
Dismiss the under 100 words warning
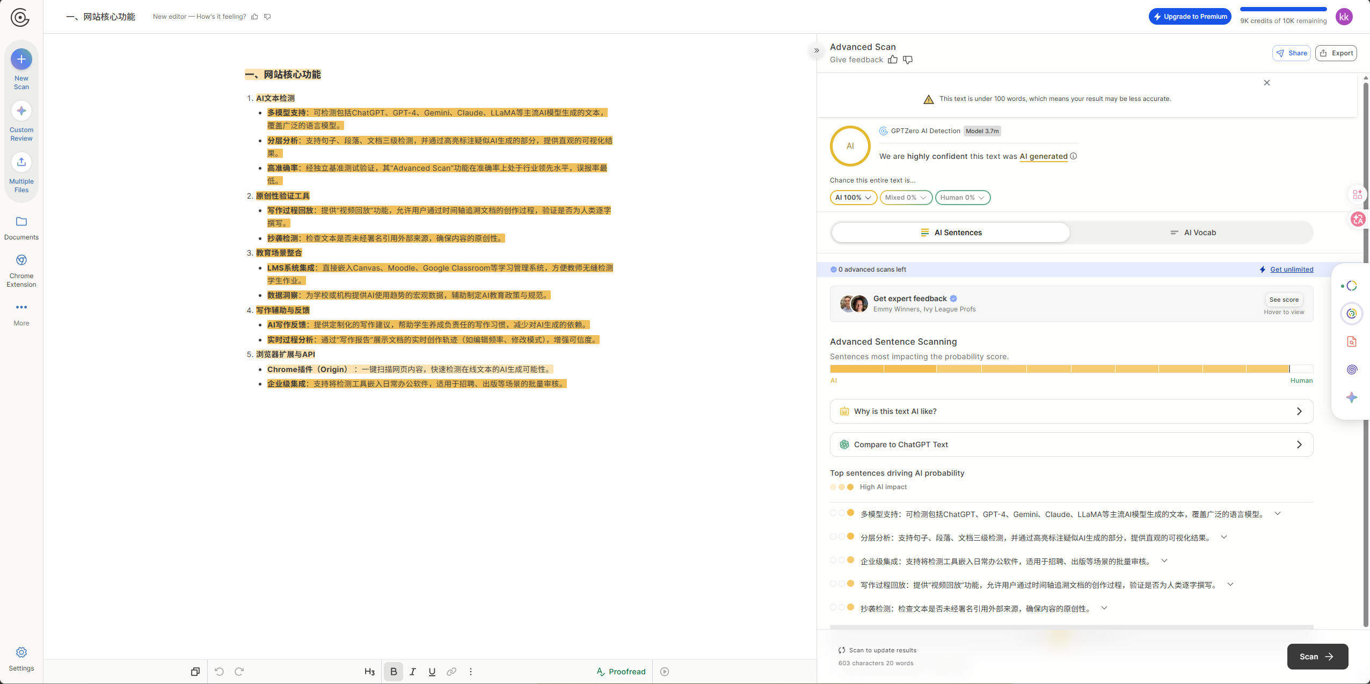[1267, 83]
